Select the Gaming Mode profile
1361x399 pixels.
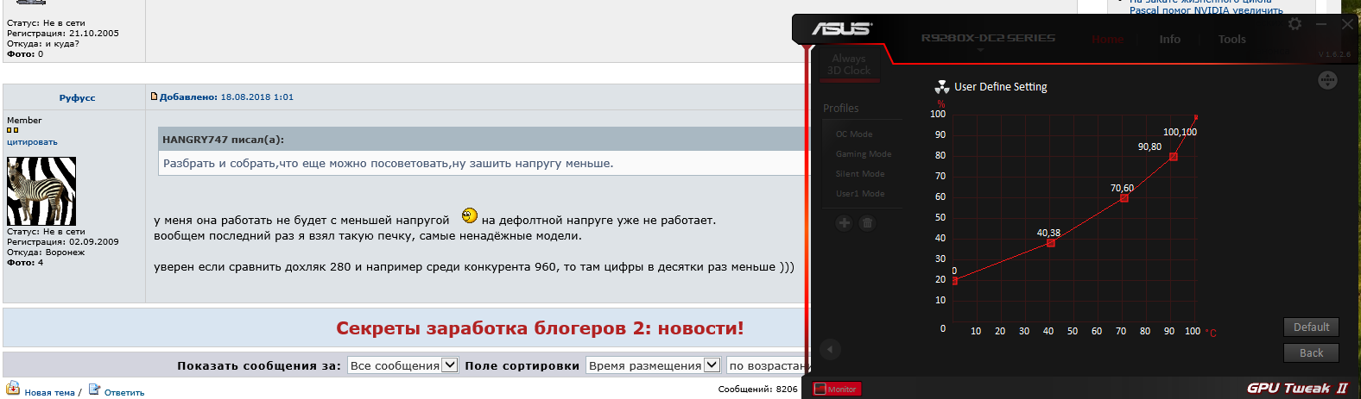[864, 154]
